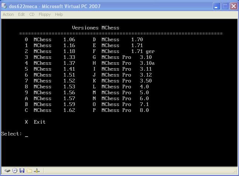Click the 'MChess 1.33' entry
The image size is (239, 176).
click(x=50, y=57)
